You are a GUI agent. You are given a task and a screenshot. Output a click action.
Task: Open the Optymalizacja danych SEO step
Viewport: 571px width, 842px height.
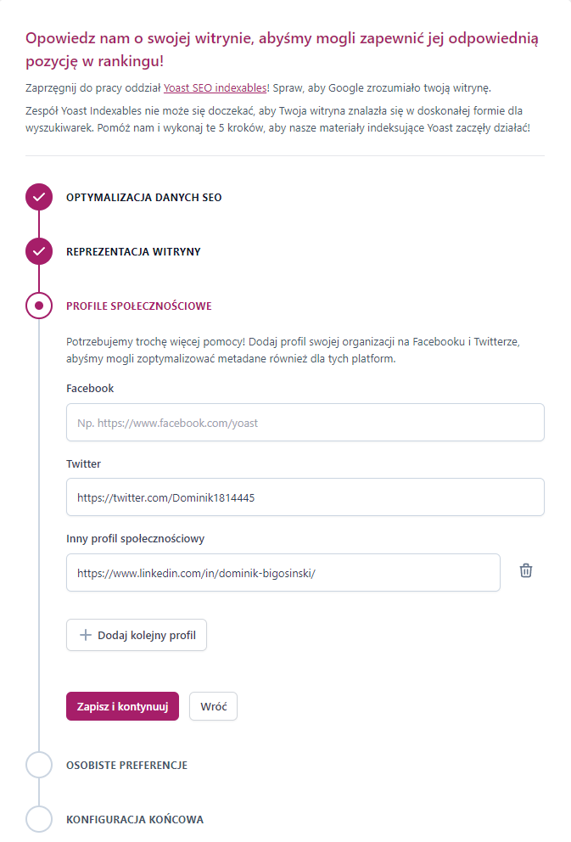(x=144, y=198)
